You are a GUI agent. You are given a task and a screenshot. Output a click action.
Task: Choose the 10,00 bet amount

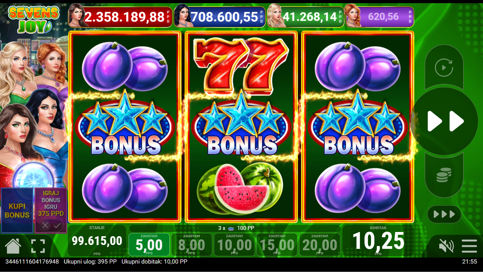pyautogui.click(x=234, y=245)
